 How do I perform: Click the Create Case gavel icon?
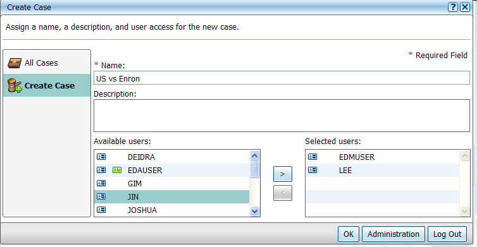pyautogui.click(x=15, y=86)
